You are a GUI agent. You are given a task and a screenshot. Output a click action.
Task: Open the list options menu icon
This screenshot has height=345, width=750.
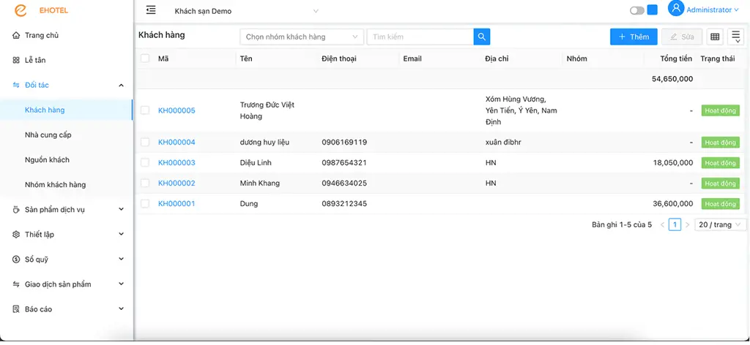735,37
